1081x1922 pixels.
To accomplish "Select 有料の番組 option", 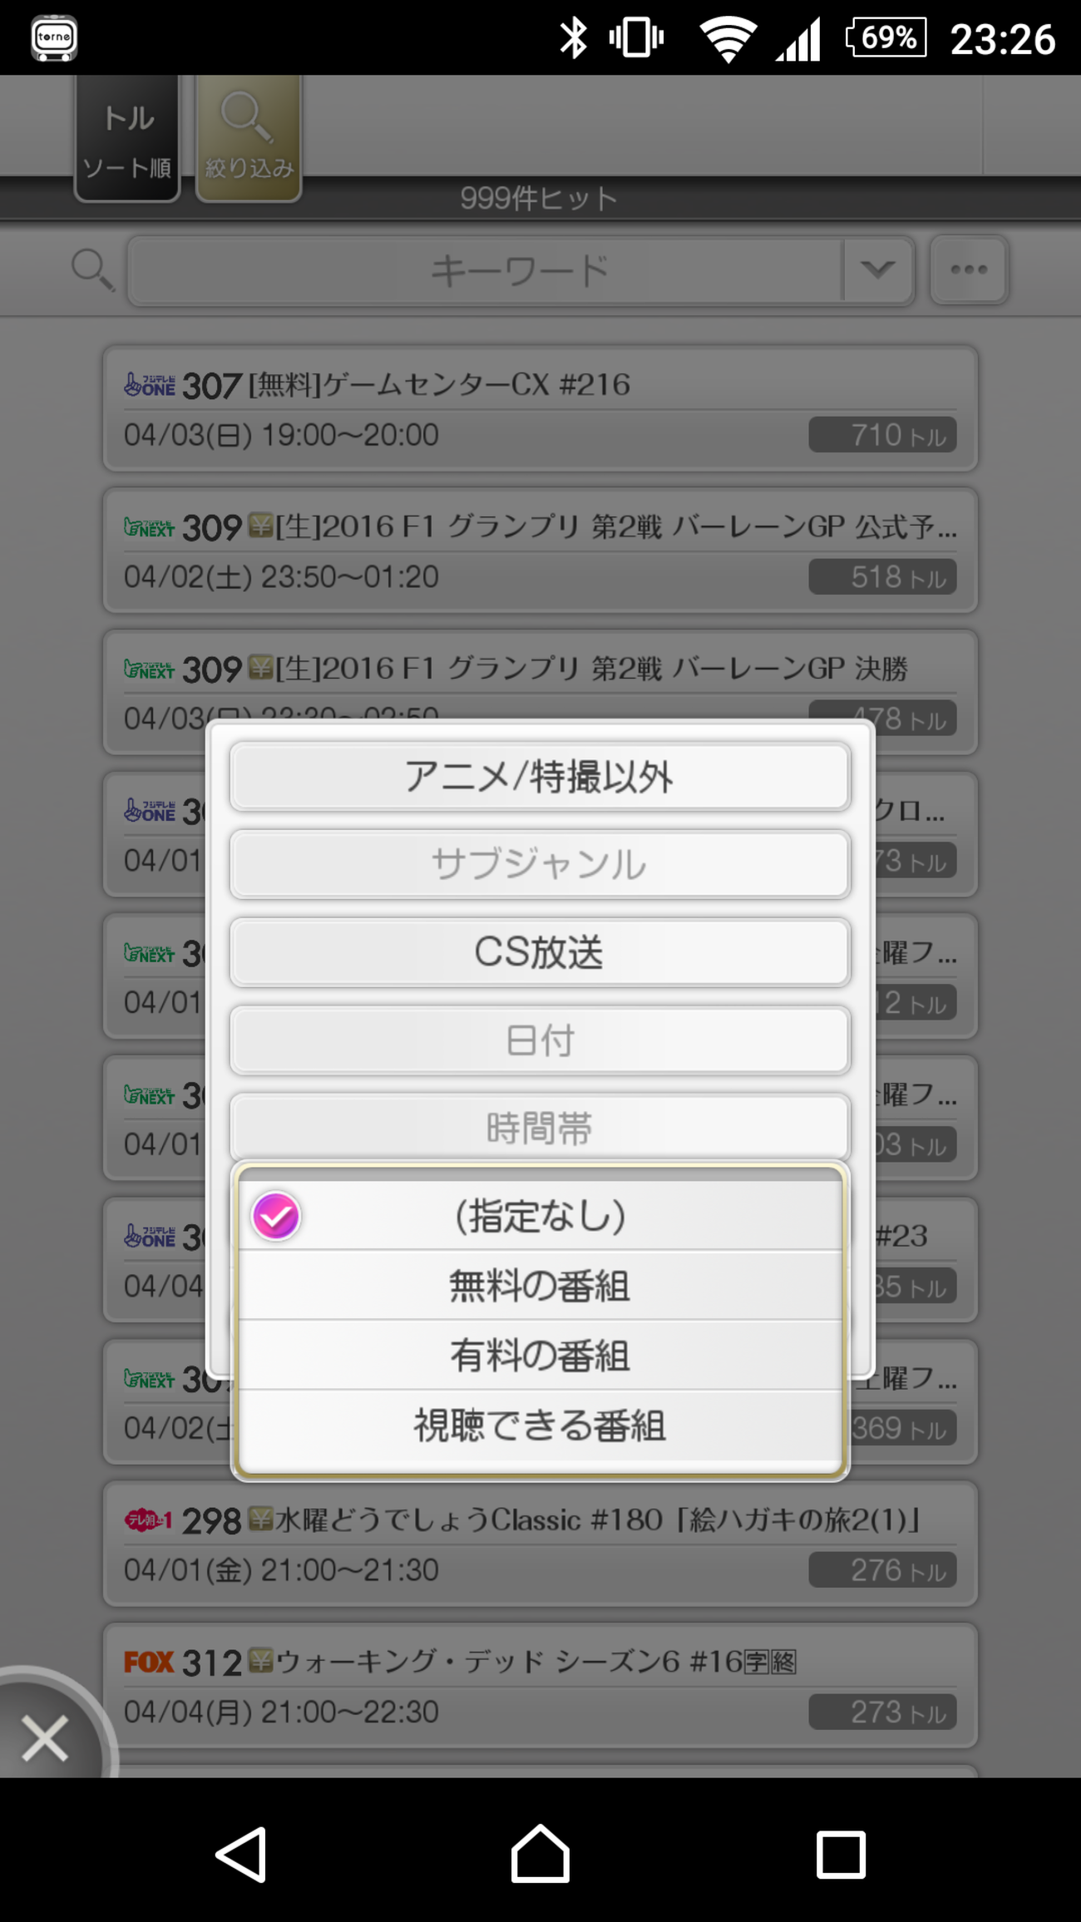I will (x=540, y=1356).
